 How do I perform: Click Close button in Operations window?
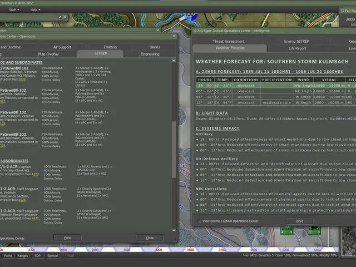click(150, 238)
